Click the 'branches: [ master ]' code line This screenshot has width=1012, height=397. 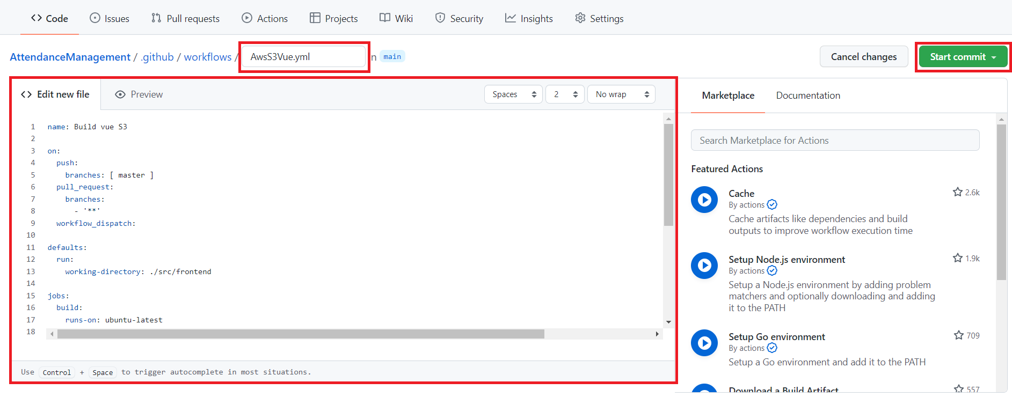click(x=109, y=175)
